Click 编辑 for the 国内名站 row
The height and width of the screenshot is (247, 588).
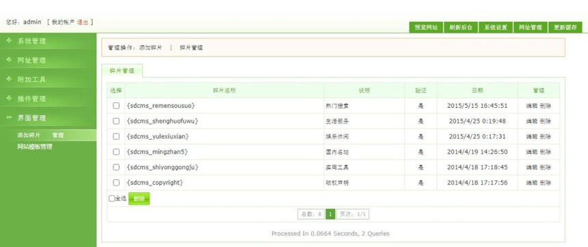pyautogui.click(x=532, y=152)
